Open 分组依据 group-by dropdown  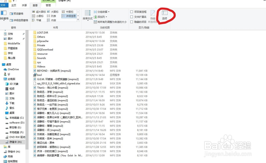(102, 12)
